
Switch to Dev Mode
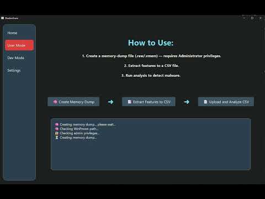[x=16, y=58]
